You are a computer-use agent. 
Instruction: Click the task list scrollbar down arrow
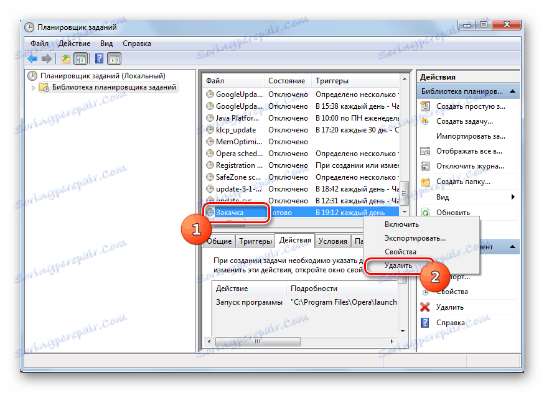point(404,212)
